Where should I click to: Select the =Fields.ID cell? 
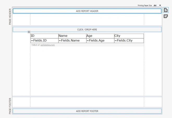pos(45,41)
